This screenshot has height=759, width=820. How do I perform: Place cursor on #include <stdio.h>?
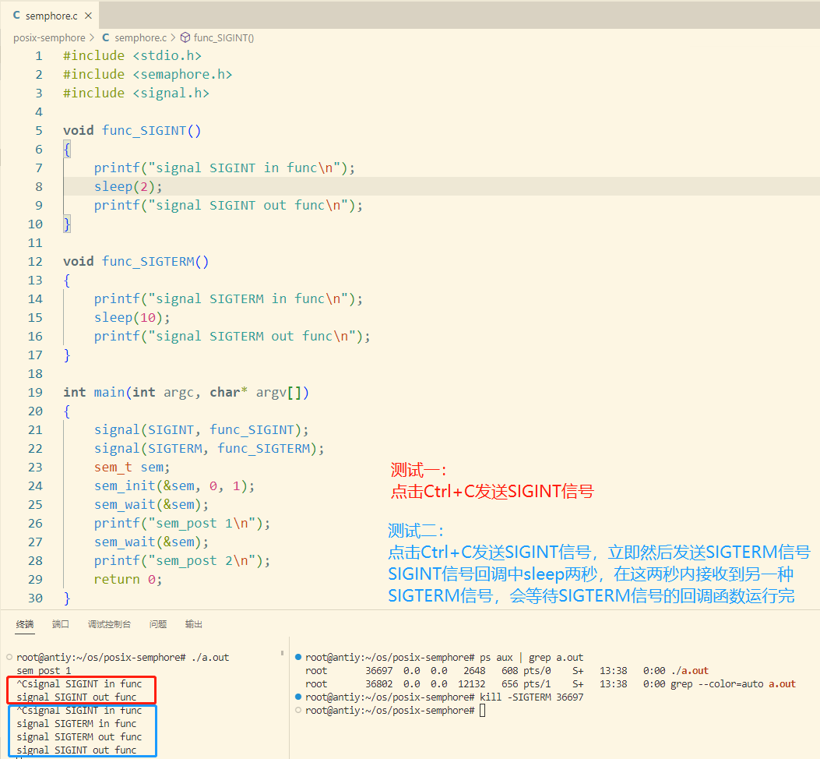132,55
